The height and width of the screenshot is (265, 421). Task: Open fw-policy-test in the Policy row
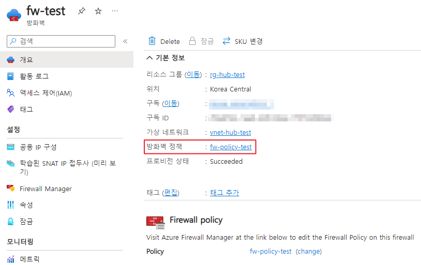[x=270, y=252]
